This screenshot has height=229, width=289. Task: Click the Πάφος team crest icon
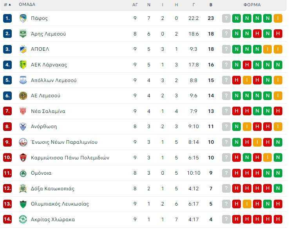pos(23,18)
